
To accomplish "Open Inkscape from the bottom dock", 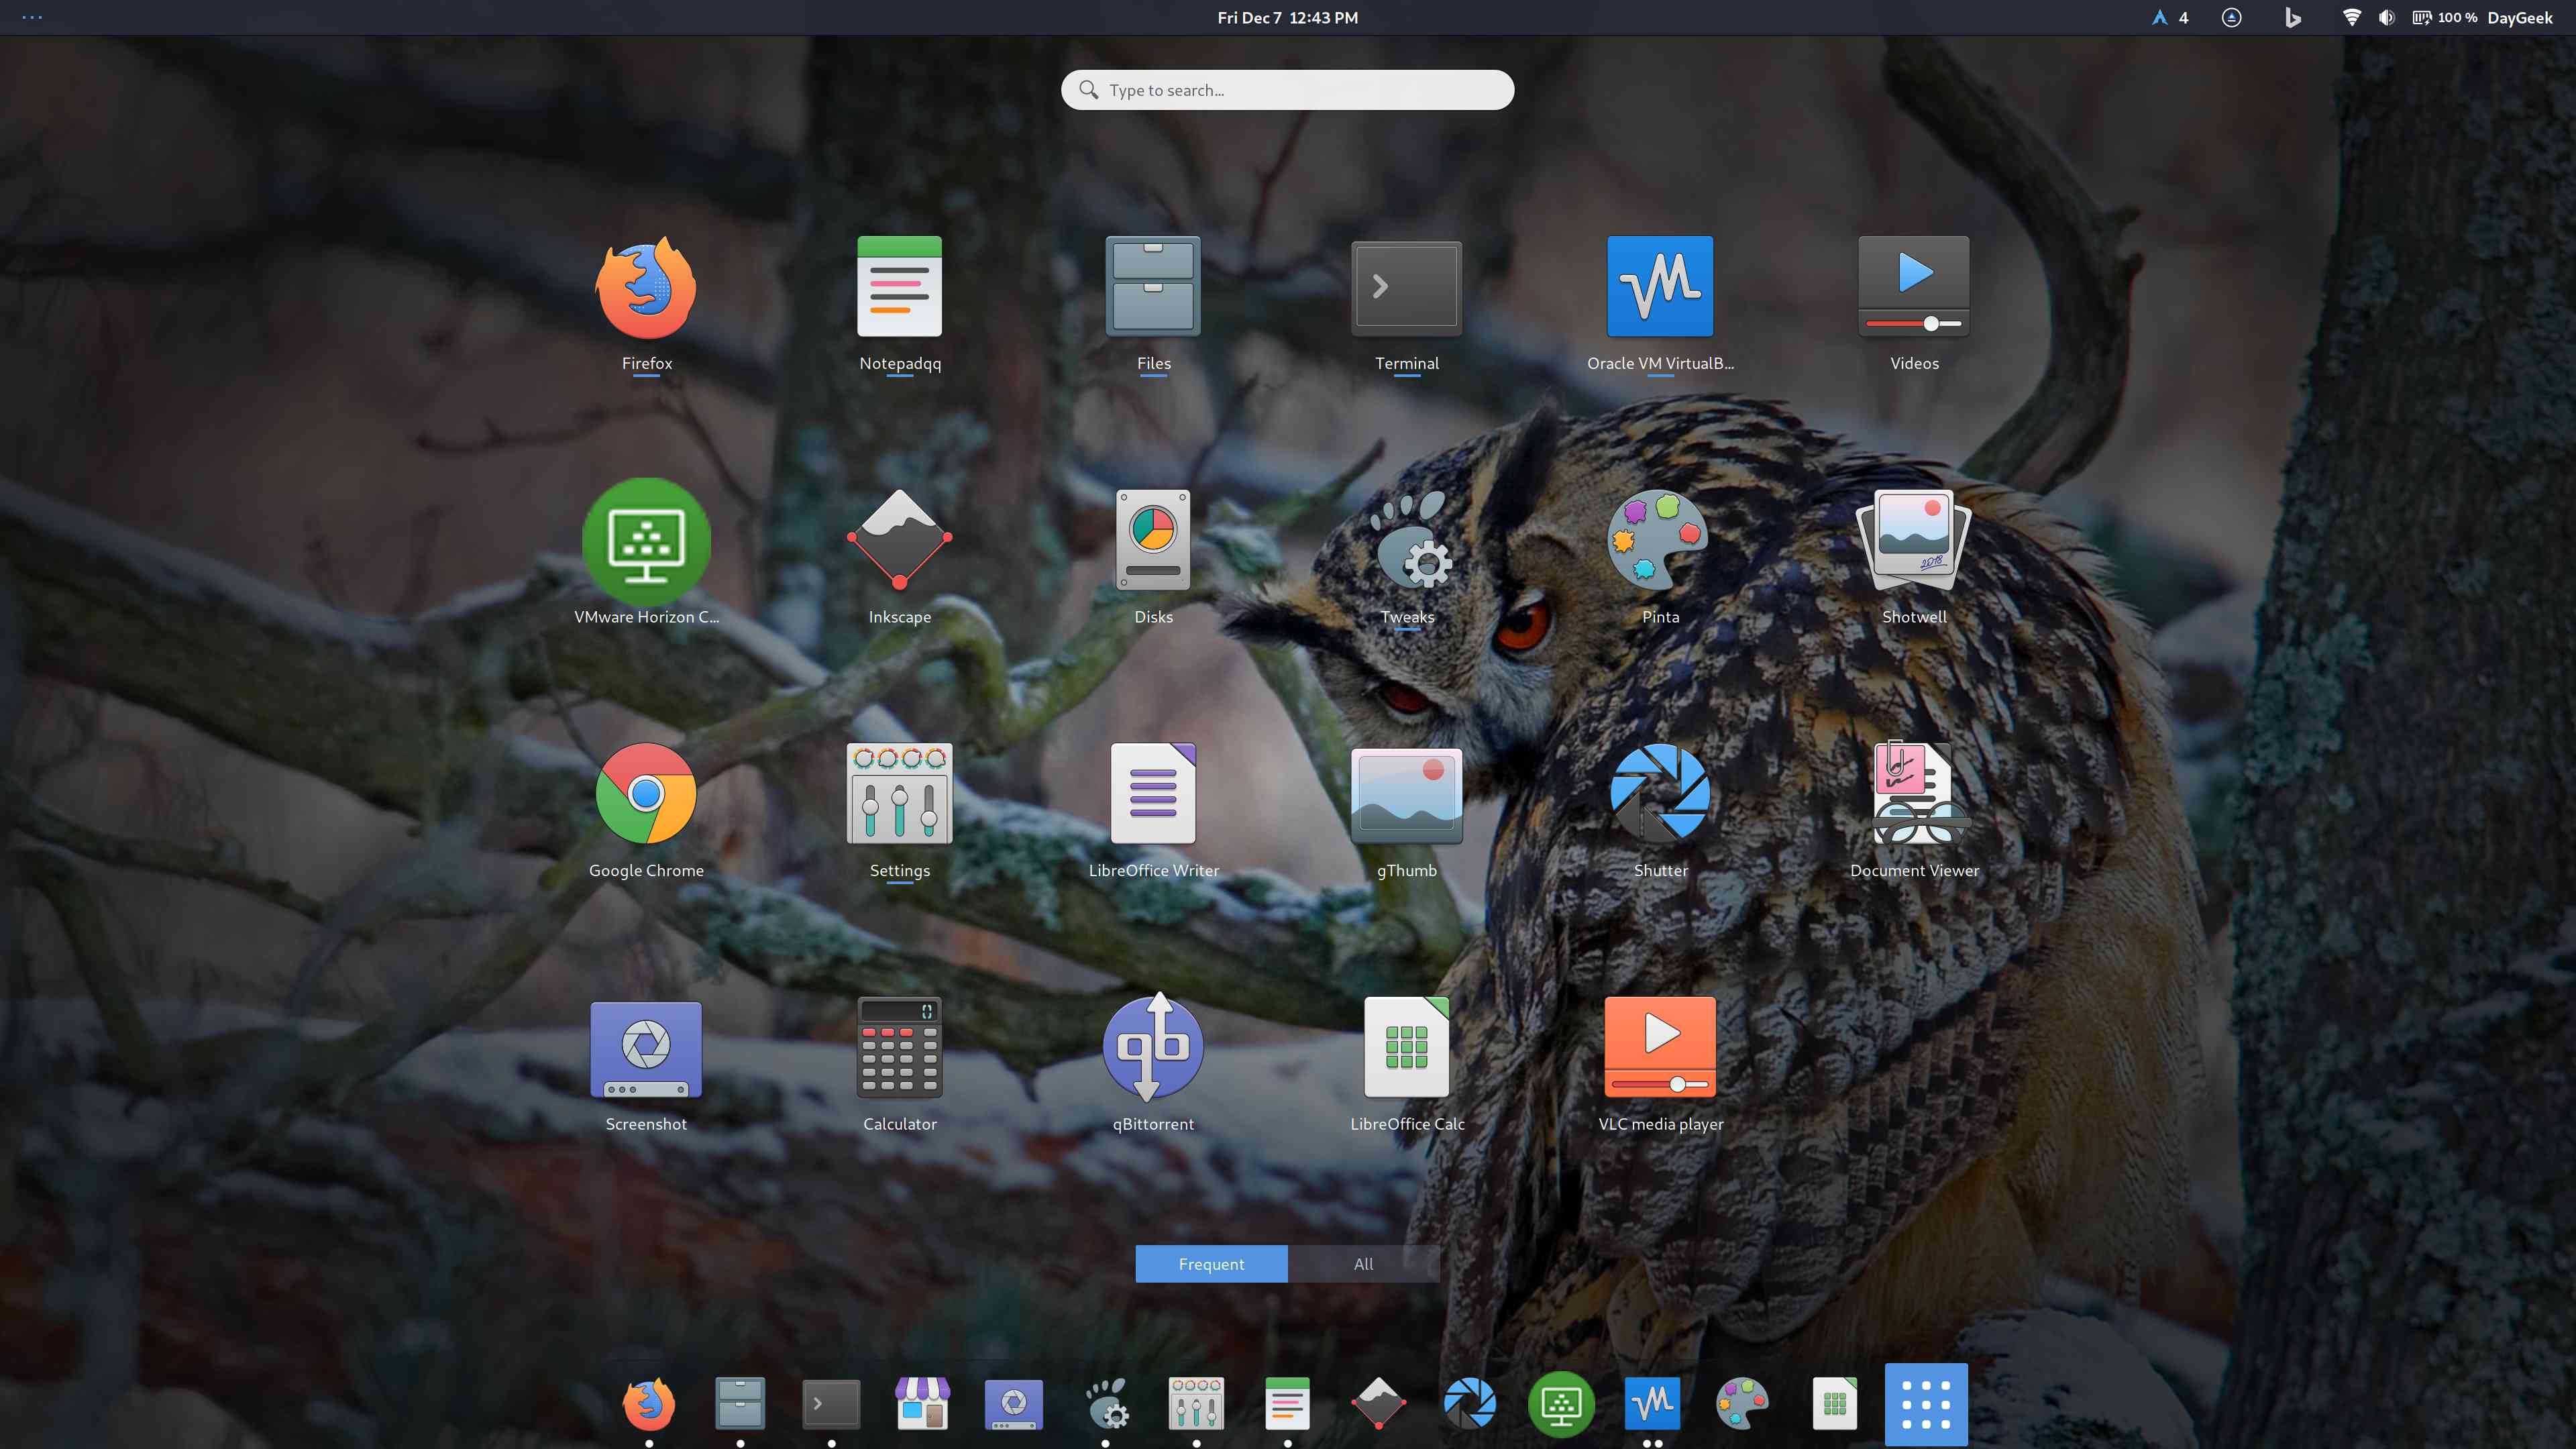I will (x=1378, y=1404).
